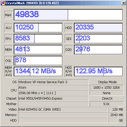Click the OGL score 678

[38, 61]
